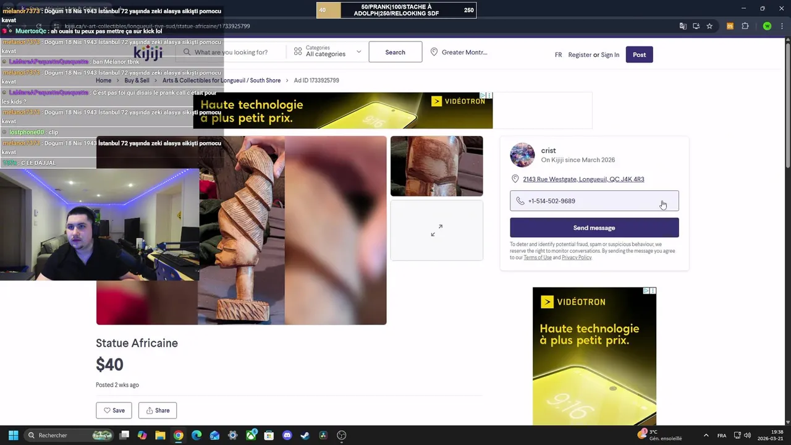This screenshot has width=791, height=445.
Task: Open Outlook from the taskbar
Action: [x=214, y=435]
